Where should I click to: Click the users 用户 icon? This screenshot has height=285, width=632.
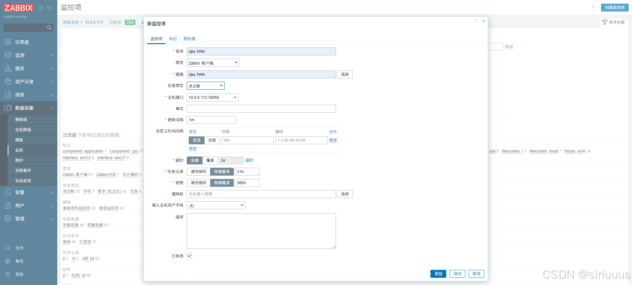8,205
